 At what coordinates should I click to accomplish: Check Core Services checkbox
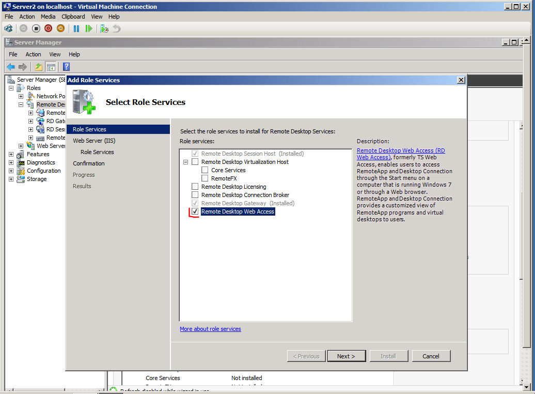tap(204, 170)
